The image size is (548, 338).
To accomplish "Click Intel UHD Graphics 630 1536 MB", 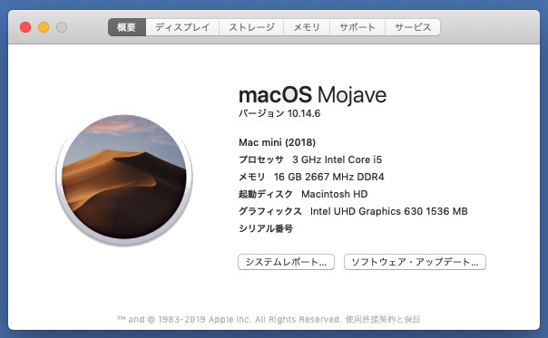I will [389, 211].
